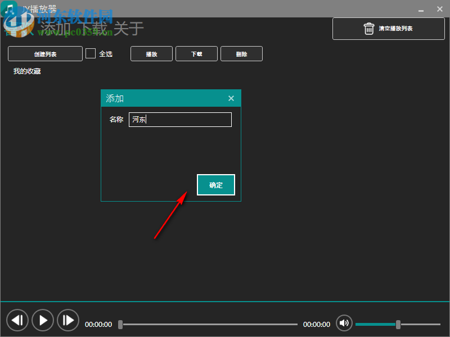Mute audio with the speaker icon

click(x=344, y=323)
